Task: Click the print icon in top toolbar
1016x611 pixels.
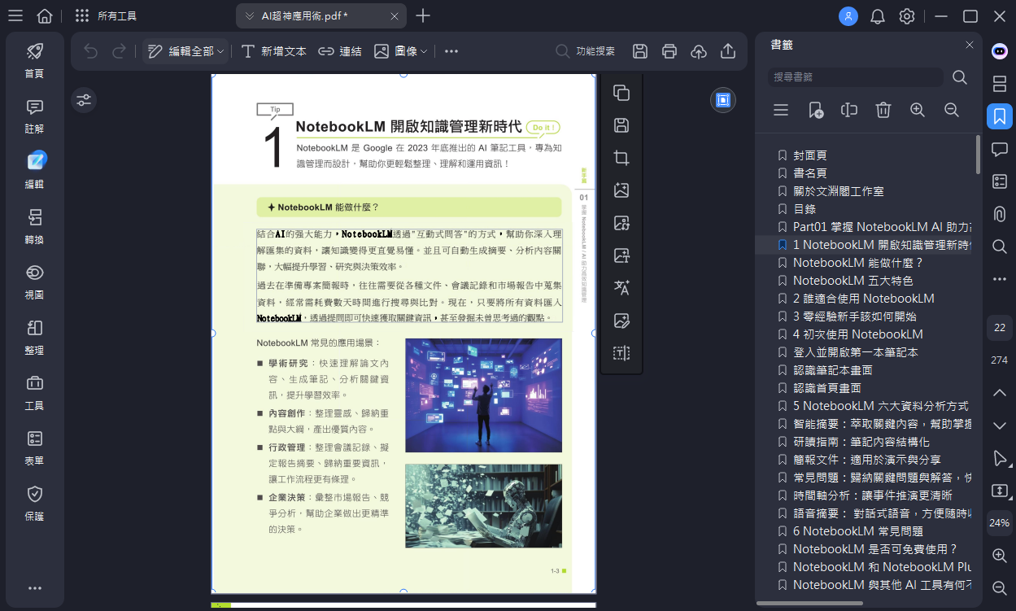Action: tap(669, 51)
